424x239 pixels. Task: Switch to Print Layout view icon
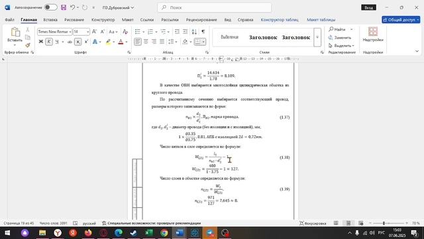point(348,223)
